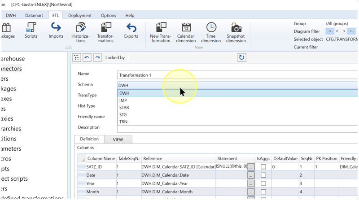Toggle IsAggr checkbox for Year row
The image size is (359, 200).
click(263, 183)
